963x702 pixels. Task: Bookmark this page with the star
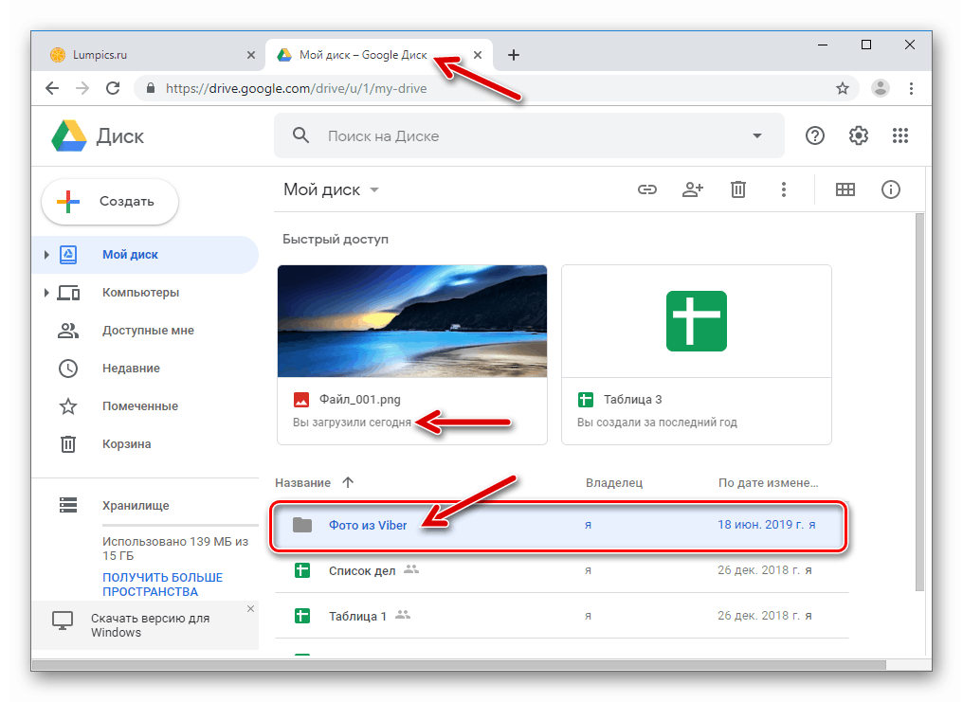842,88
